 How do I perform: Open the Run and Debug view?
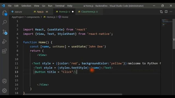(4, 41)
